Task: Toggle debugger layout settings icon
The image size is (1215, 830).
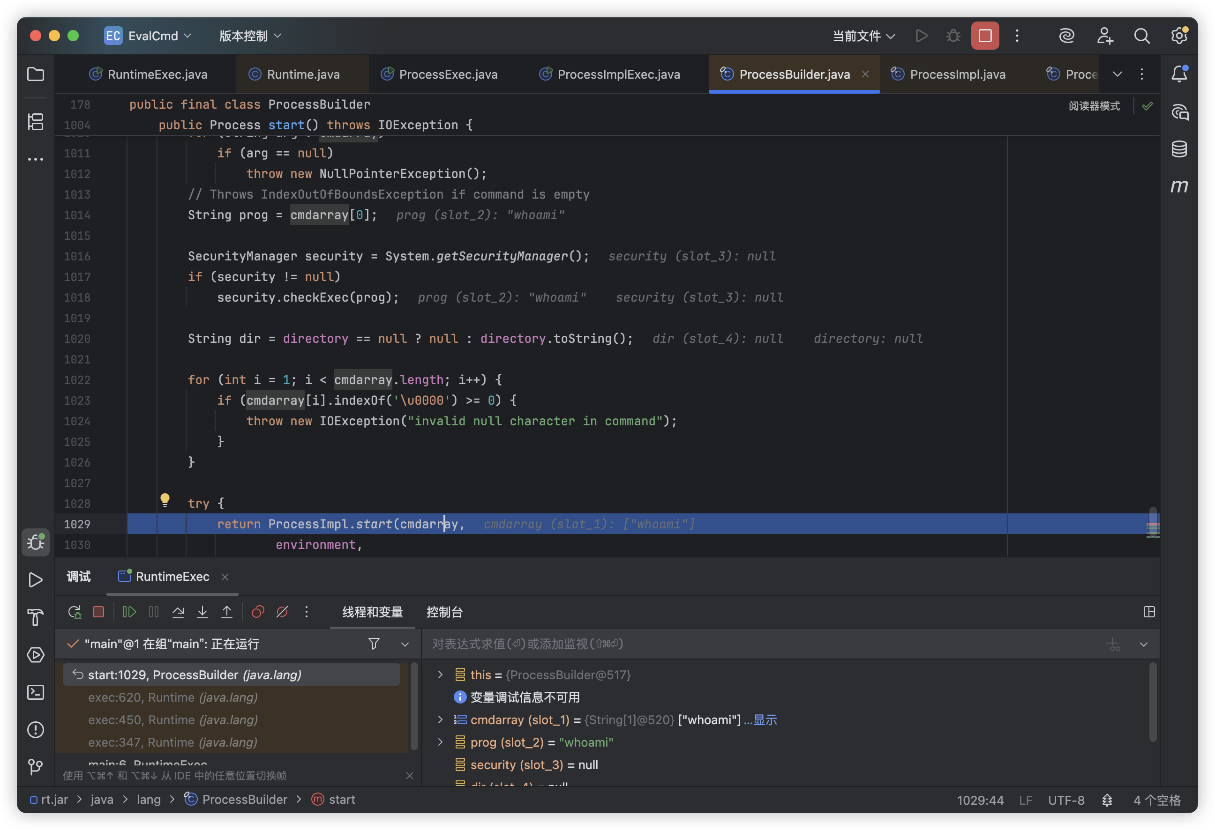Action: (1149, 612)
